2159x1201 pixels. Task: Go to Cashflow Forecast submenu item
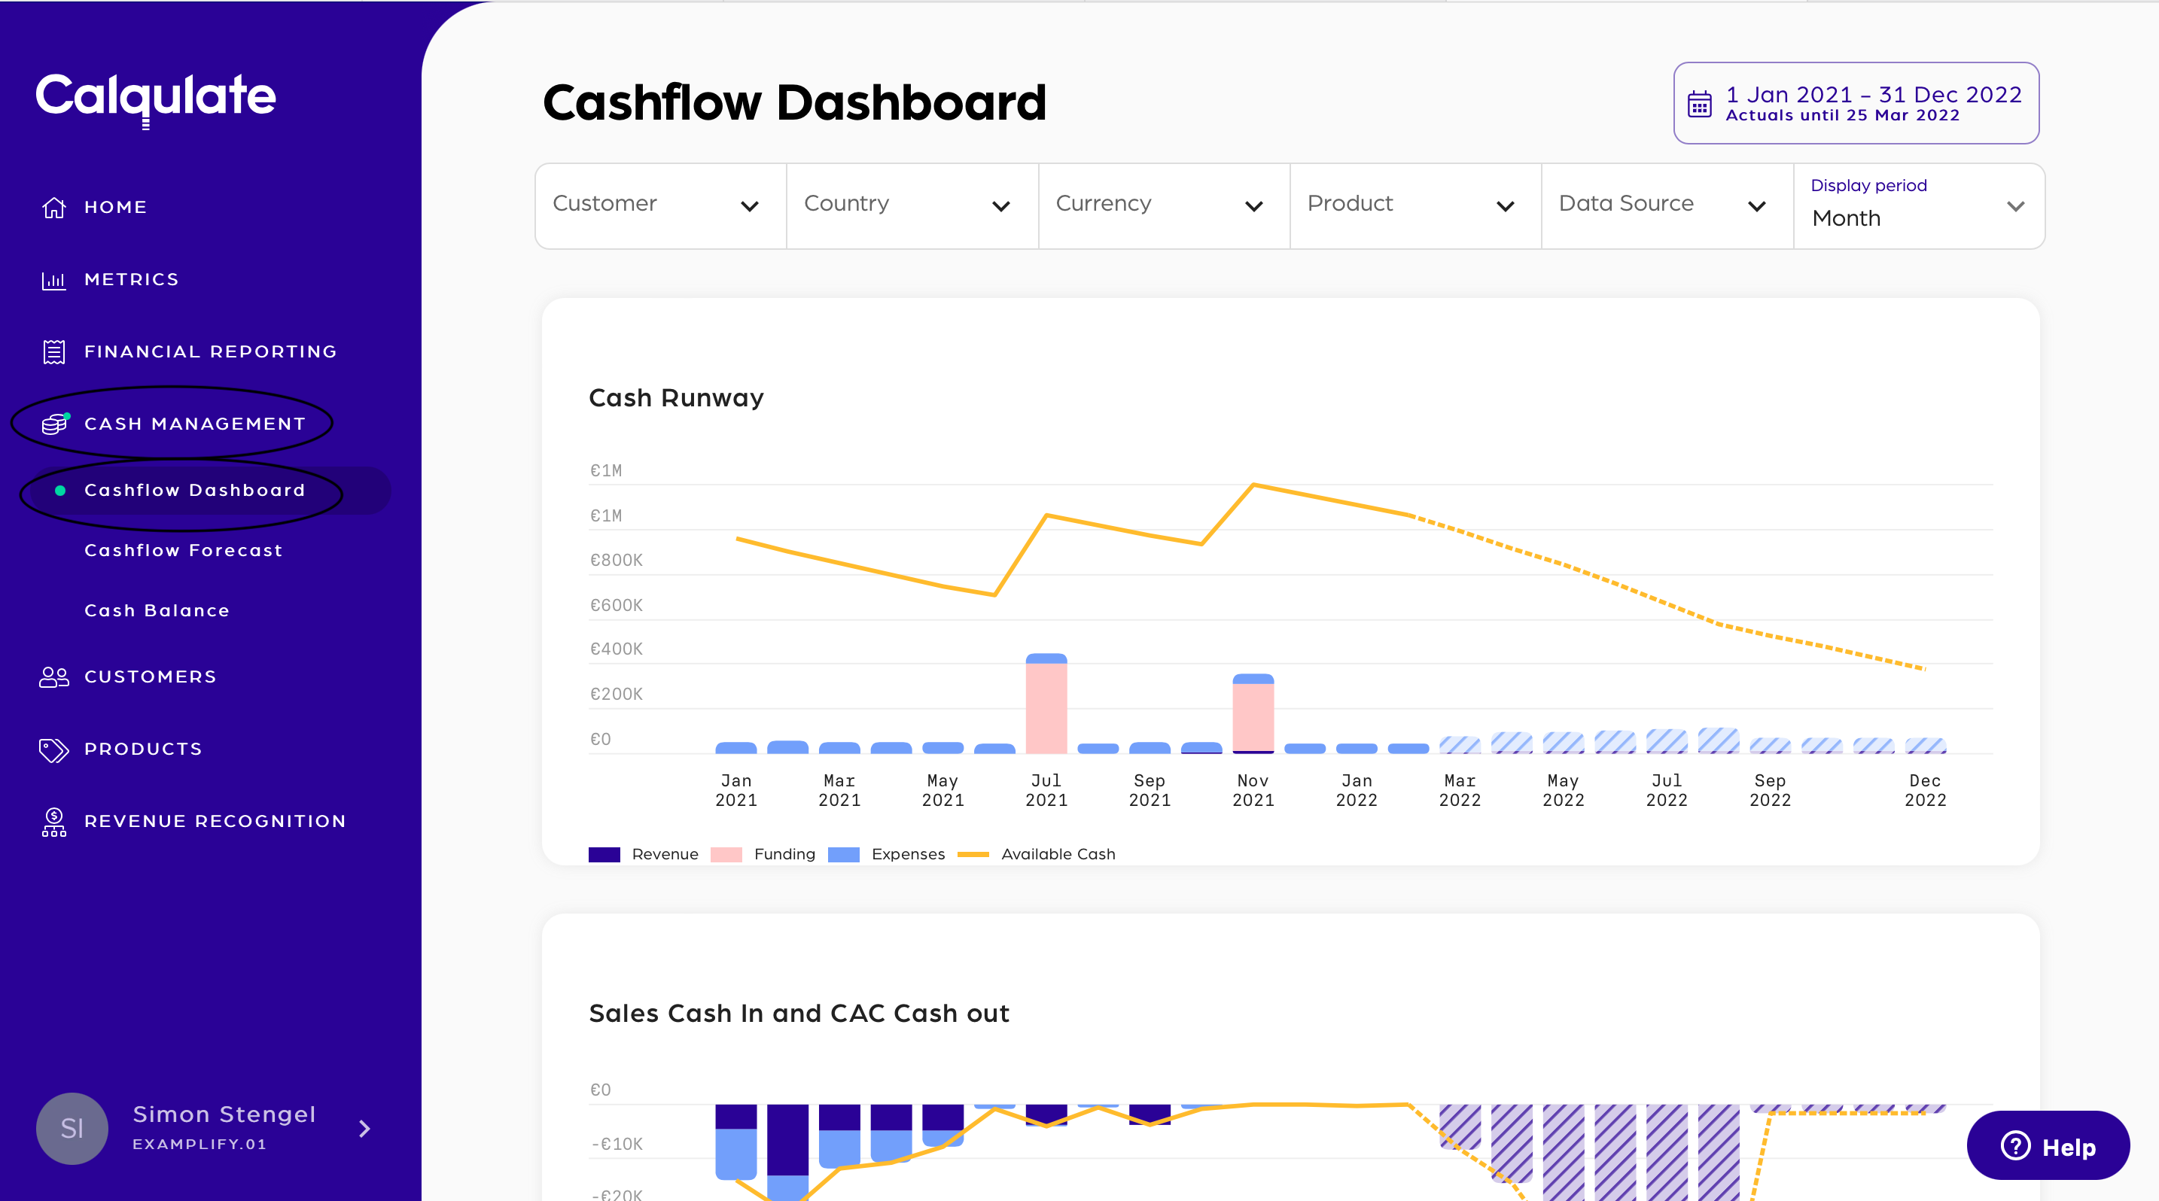183,550
